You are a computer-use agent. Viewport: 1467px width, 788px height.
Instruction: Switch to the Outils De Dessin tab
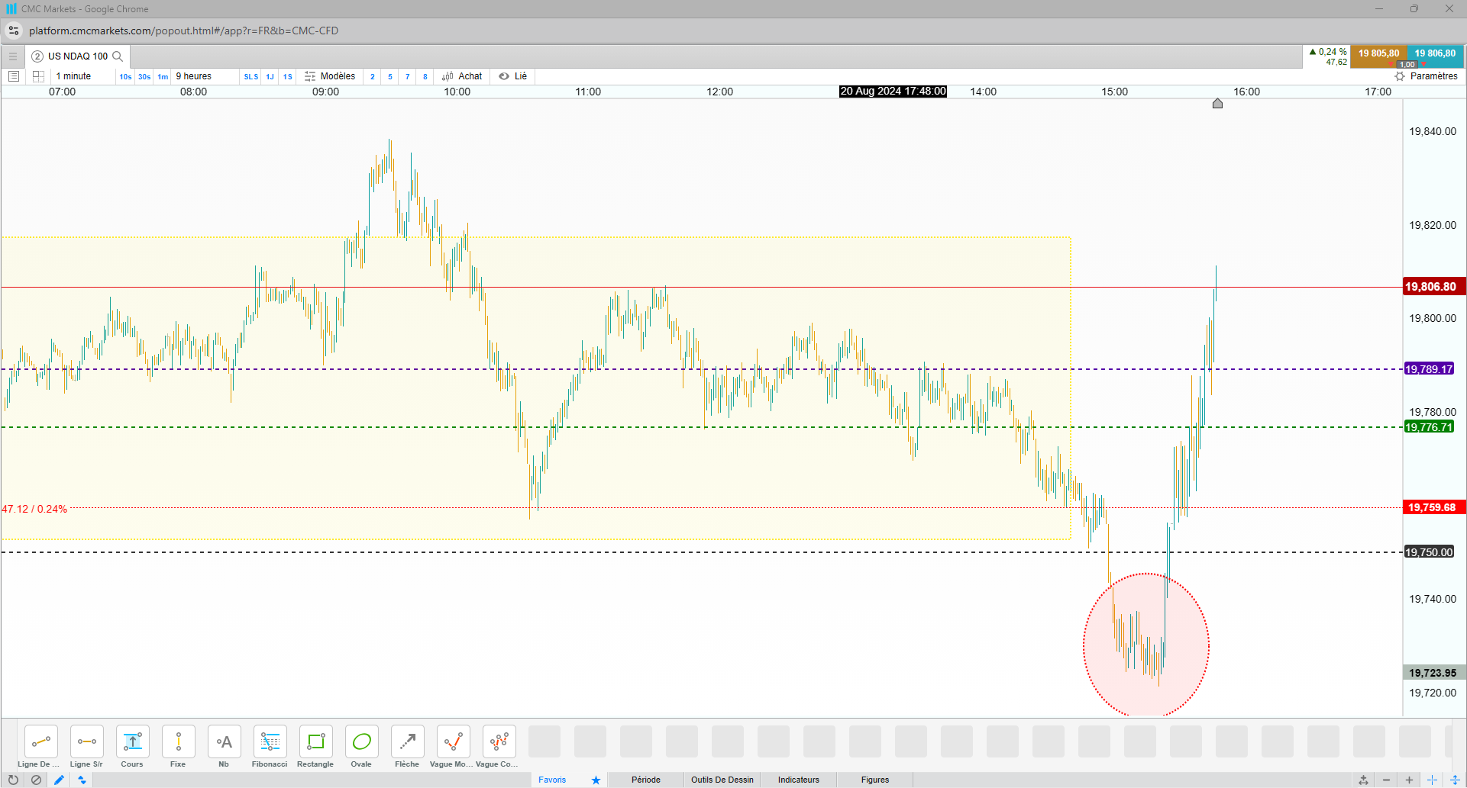[x=722, y=780]
